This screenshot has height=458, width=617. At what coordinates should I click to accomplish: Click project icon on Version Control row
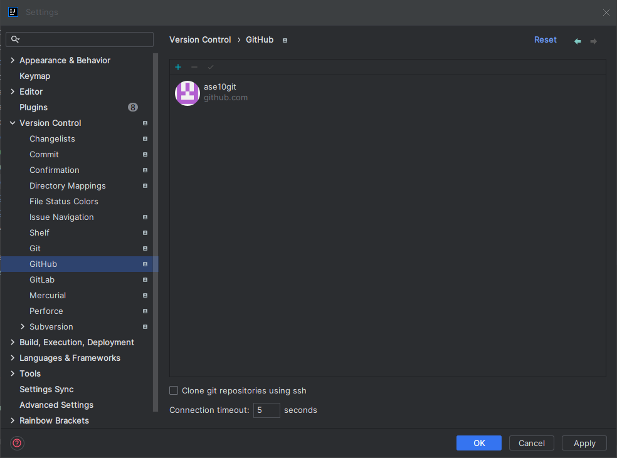tap(145, 123)
